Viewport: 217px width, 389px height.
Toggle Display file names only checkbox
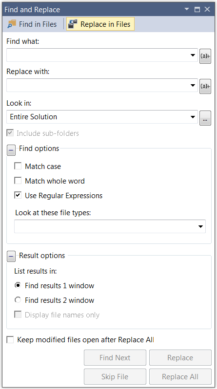click(18, 315)
